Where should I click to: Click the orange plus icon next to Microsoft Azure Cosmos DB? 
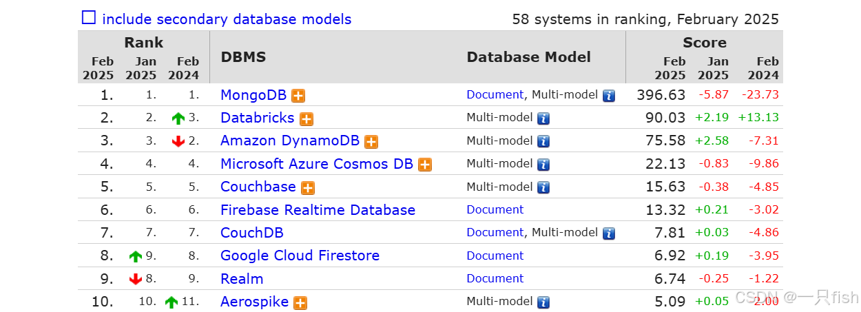point(425,165)
